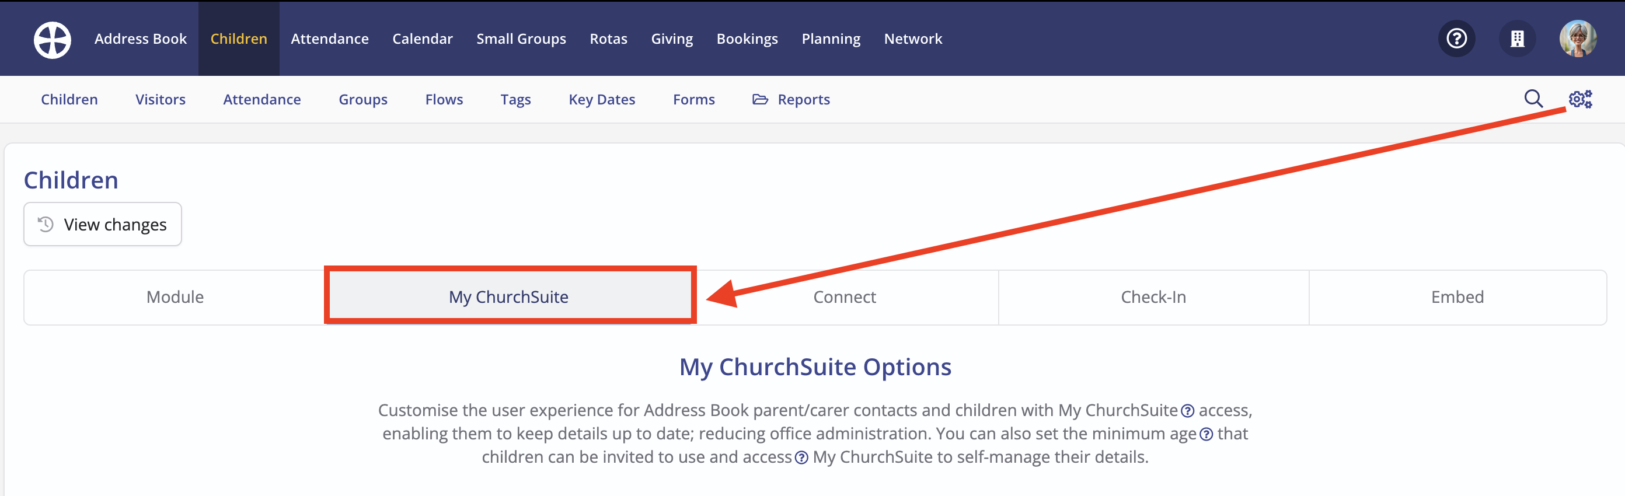
Task: Click the search magnifier icon
Action: click(x=1533, y=99)
